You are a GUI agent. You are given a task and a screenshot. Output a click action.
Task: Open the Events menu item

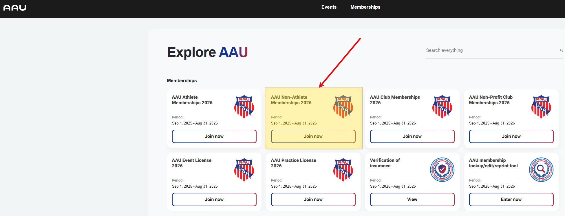[x=329, y=7]
